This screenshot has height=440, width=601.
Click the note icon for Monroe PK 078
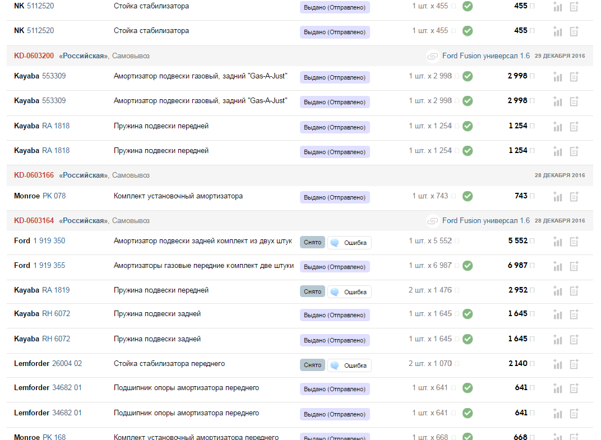coord(574,197)
